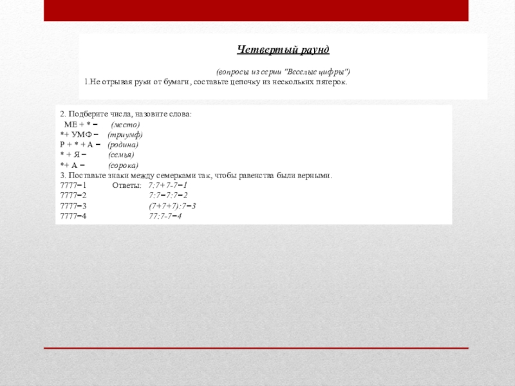Click the heading "Четвертый раунд"
Image resolution: width=515 pixels, height=386 pixels.
click(x=283, y=50)
